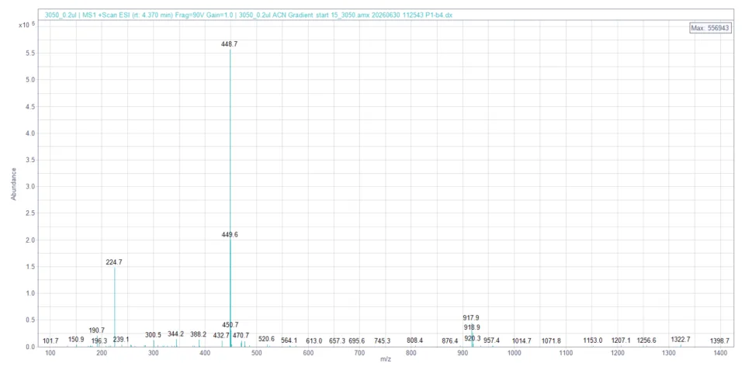The height and width of the screenshot is (370, 745).
Task: Click the Max: 556943 box
Action: point(712,29)
